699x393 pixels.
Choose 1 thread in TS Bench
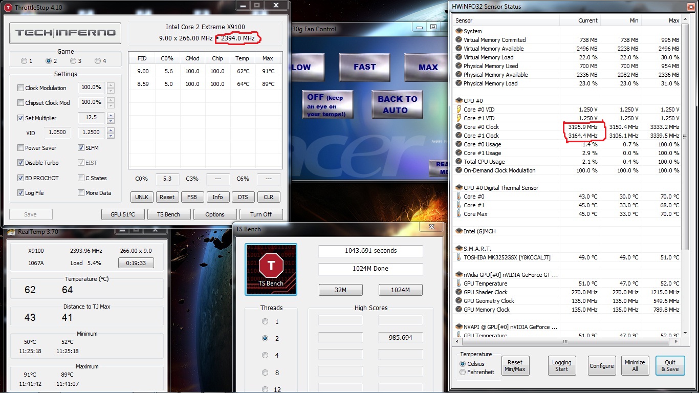265,321
